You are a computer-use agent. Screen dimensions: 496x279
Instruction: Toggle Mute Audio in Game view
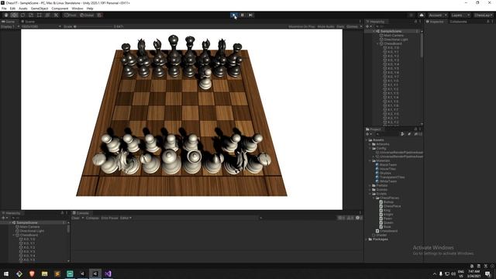(325, 26)
